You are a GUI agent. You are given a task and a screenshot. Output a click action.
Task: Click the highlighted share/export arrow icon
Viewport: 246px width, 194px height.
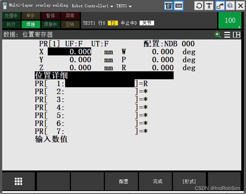[x=220, y=6]
